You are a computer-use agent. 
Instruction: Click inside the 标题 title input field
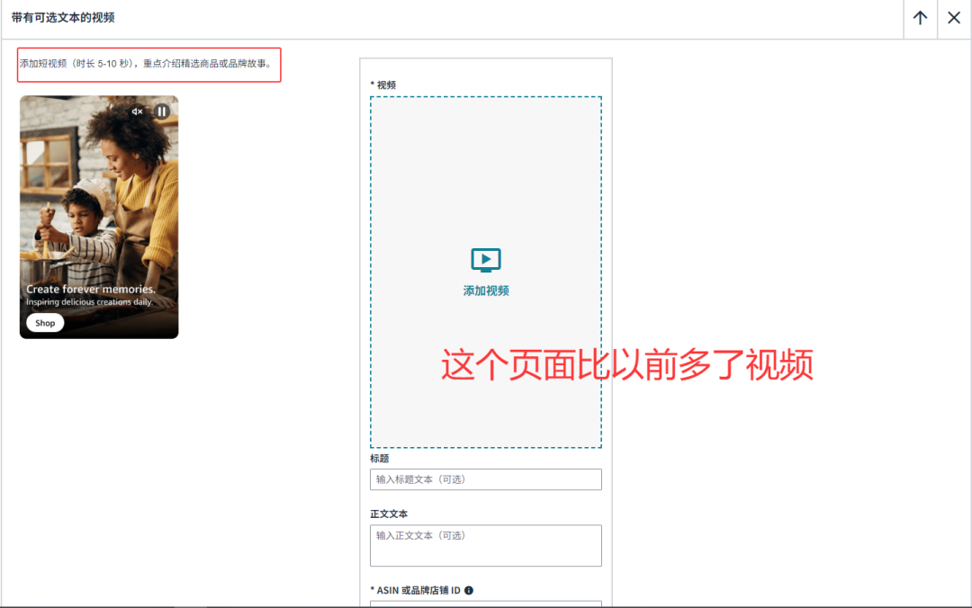click(x=486, y=479)
